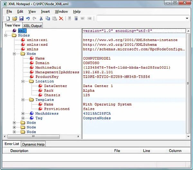Open the toolbar address combo box dropdown
The height and width of the screenshot is (170, 193).
coord(187,18)
